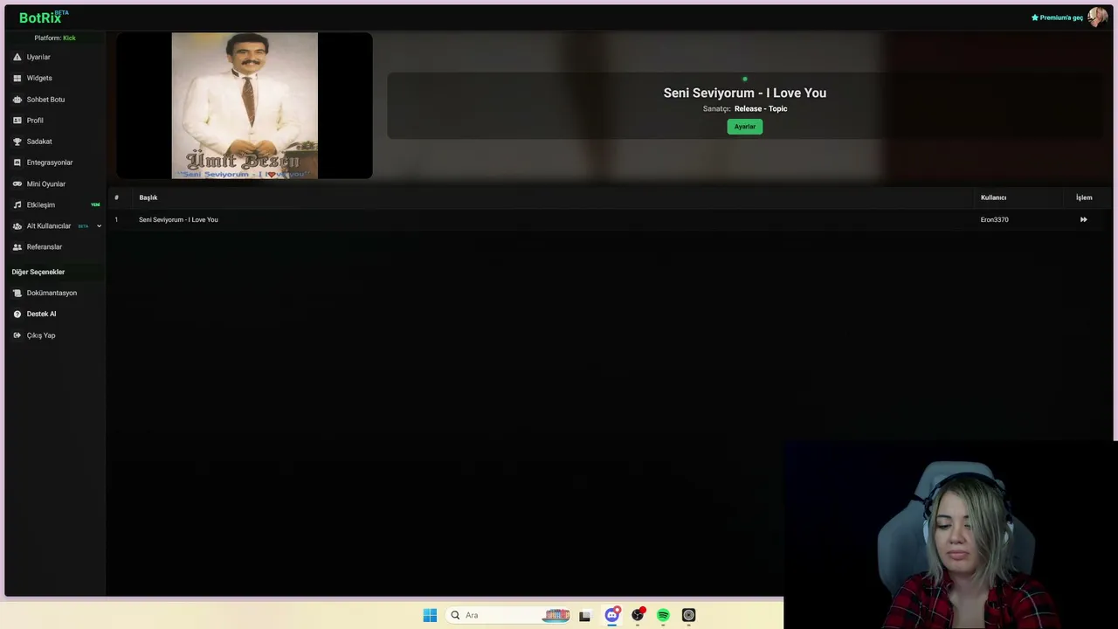Open the Task View taskbar icon

[584, 615]
